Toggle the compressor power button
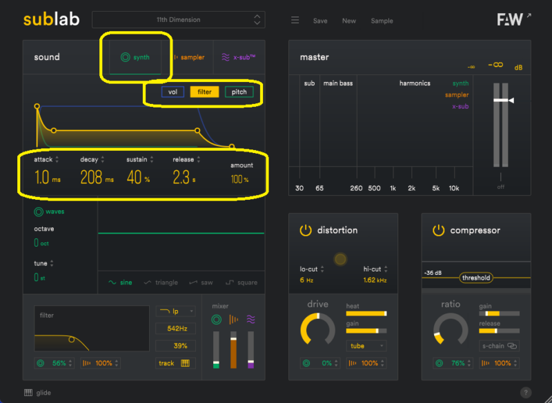 pyautogui.click(x=439, y=230)
